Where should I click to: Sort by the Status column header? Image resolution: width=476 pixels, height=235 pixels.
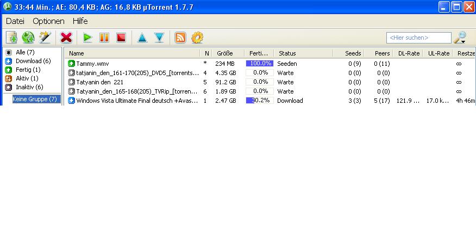coord(303,53)
